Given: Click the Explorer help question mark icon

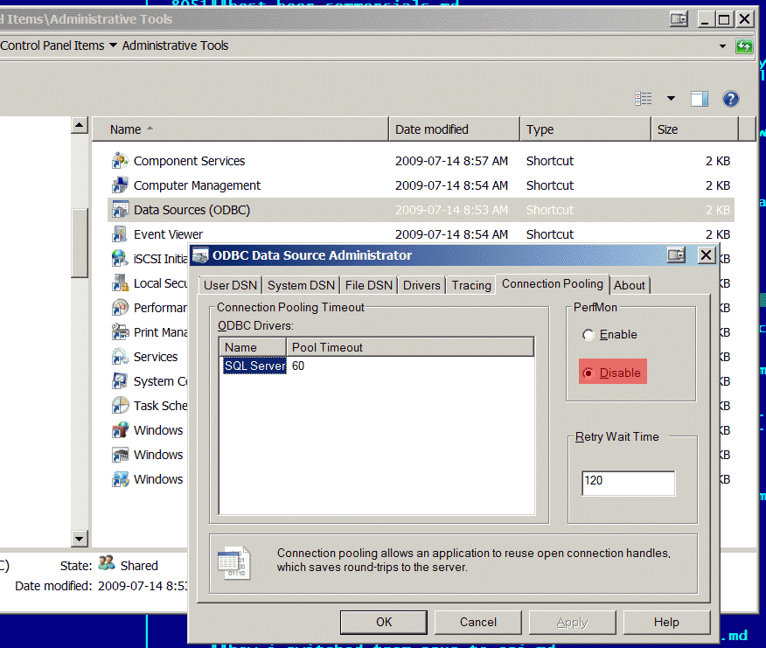Looking at the screenshot, I should click(x=730, y=99).
